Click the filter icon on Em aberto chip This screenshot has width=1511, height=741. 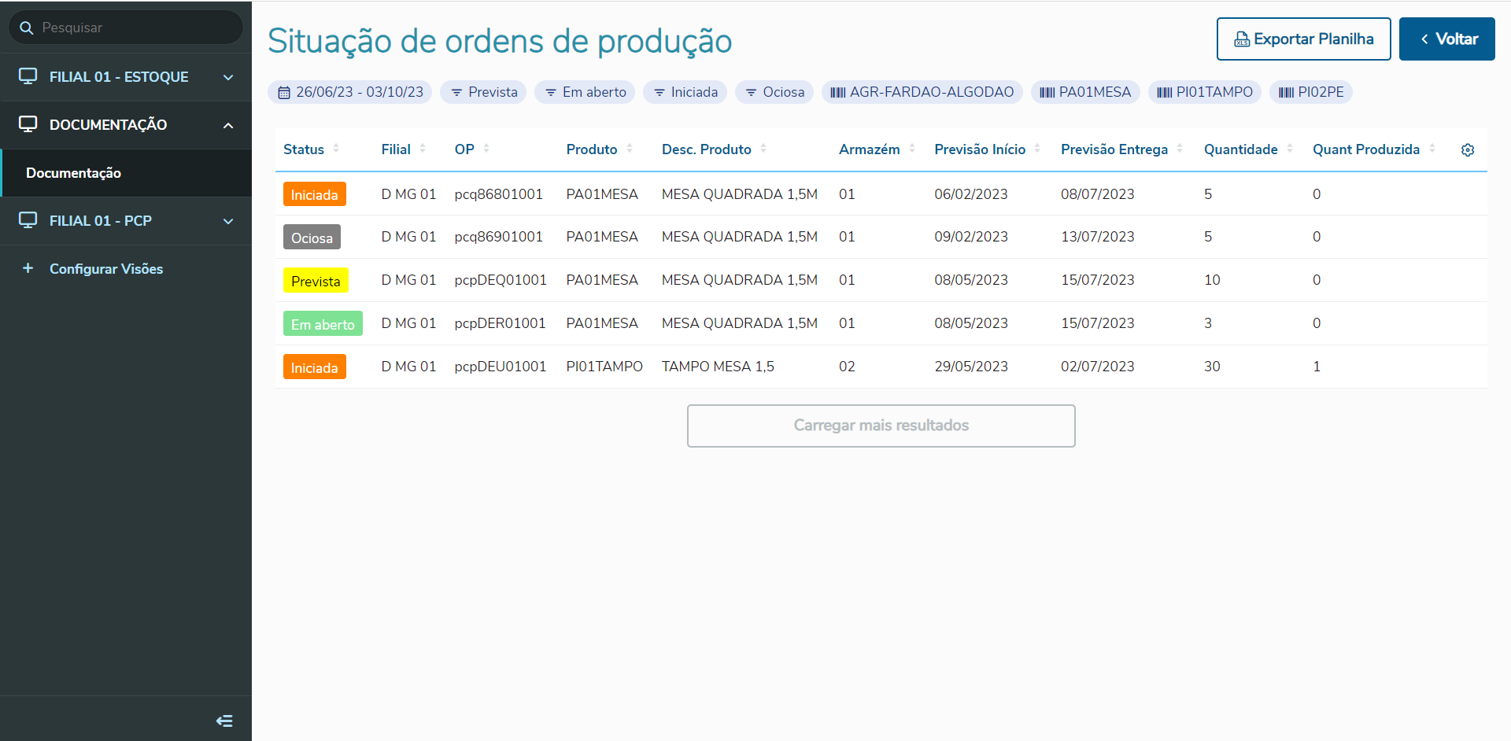pyautogui.click(x=551, y=93)
